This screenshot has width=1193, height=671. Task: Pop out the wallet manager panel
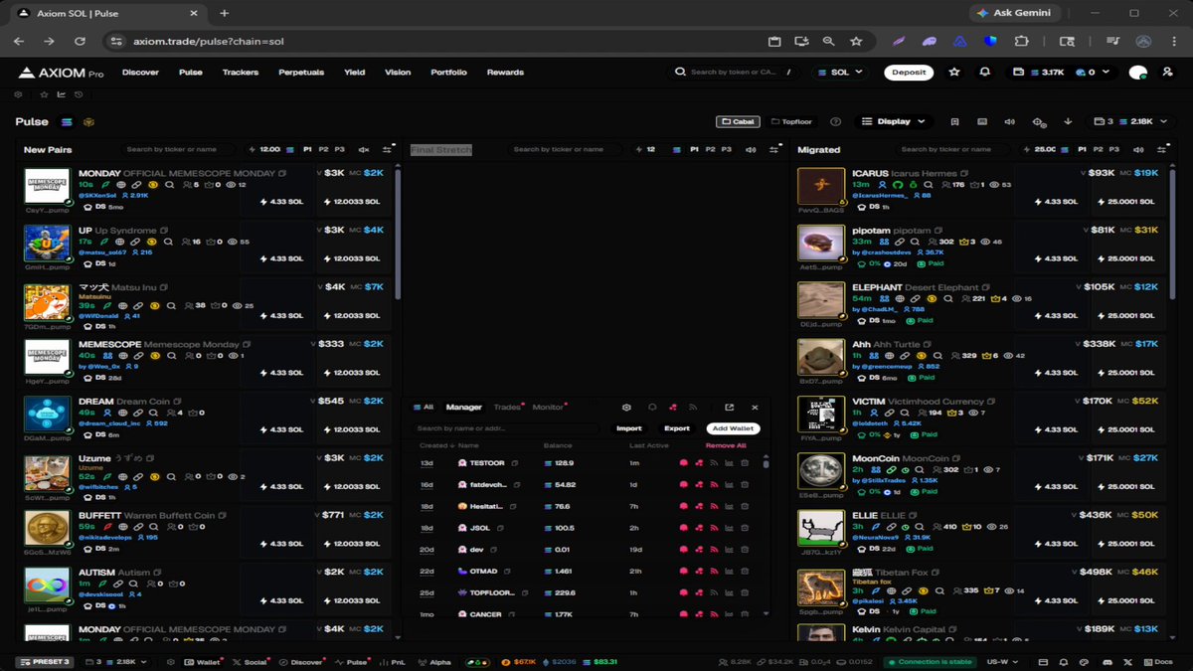(729, 408)
